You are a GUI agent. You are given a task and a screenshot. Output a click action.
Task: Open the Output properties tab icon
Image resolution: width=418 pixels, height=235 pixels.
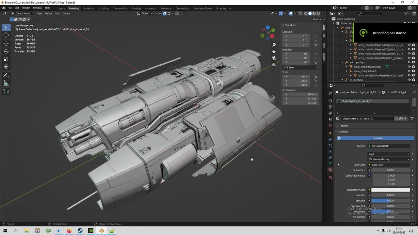(x=330, y=107)
